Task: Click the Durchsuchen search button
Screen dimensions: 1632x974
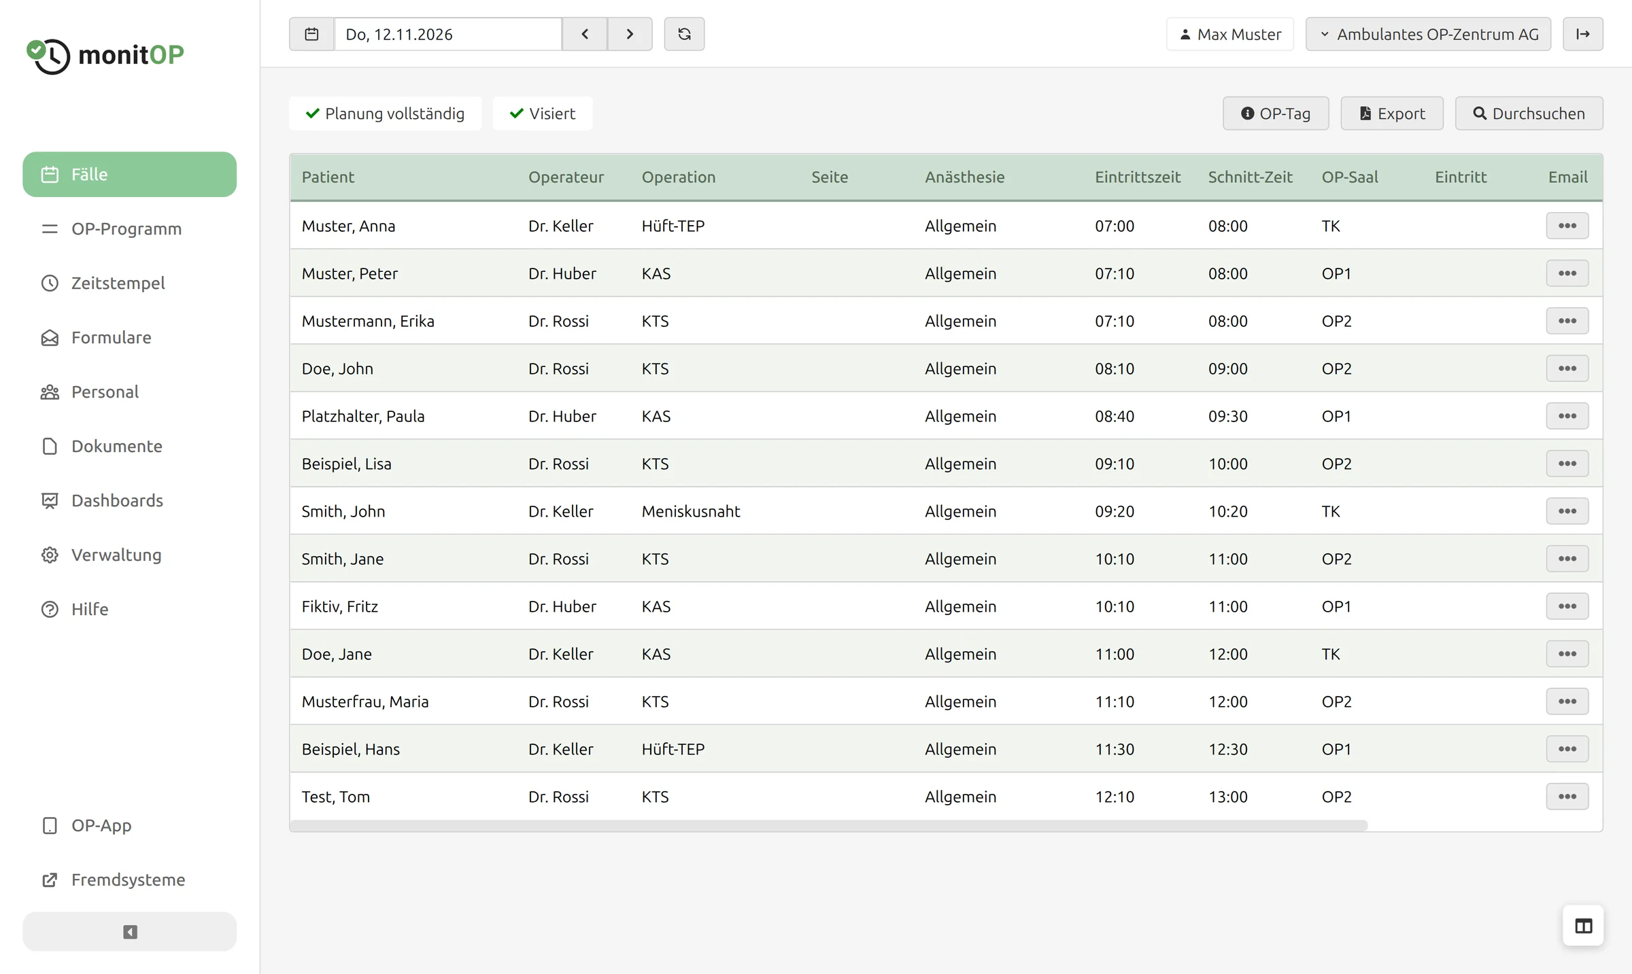Action: [1529, 114]
